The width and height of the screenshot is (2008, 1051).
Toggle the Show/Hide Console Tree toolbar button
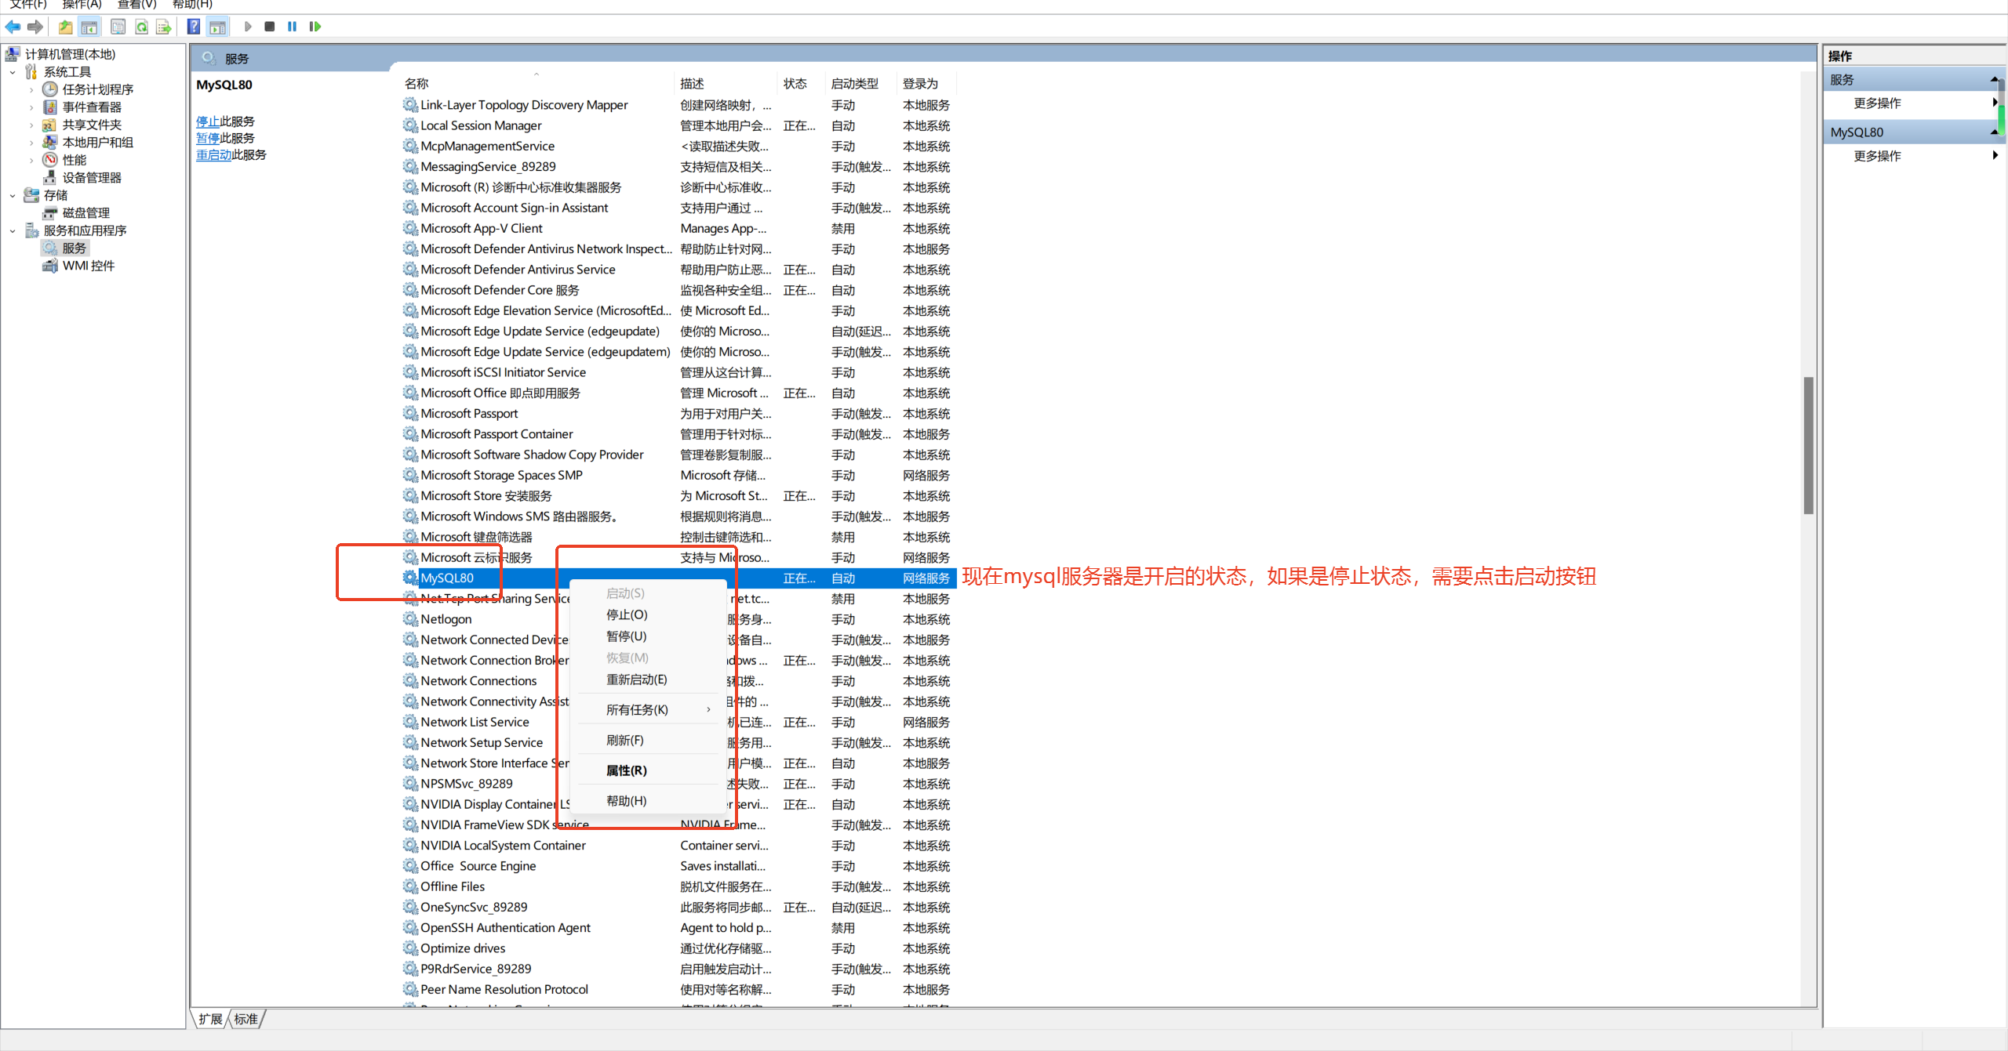tap(89, 27)
